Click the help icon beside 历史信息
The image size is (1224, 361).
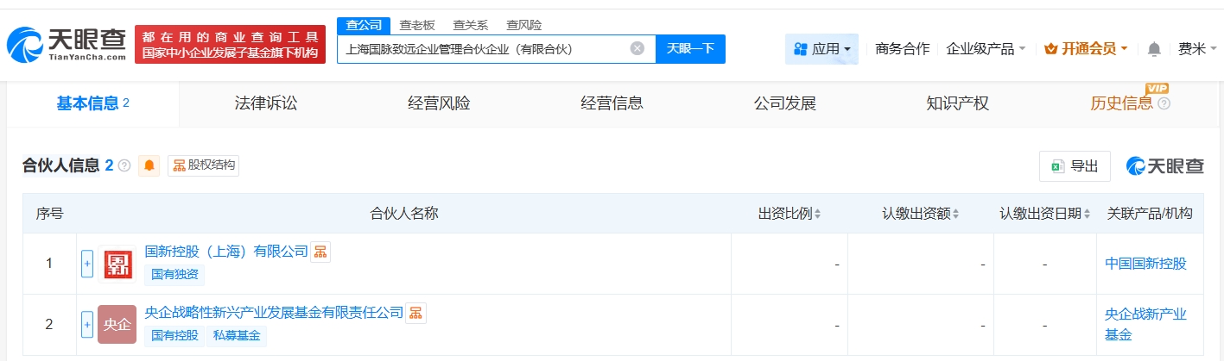[1164, 104]
